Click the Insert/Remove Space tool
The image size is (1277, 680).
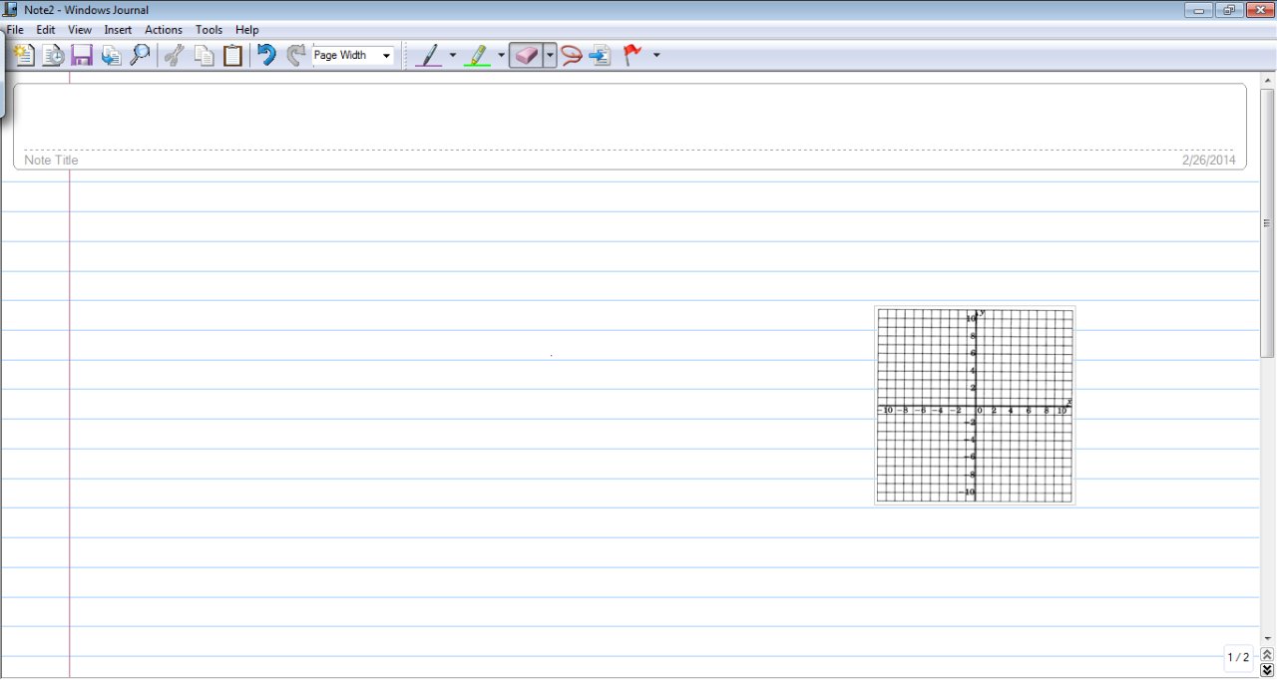coord(600,55)
